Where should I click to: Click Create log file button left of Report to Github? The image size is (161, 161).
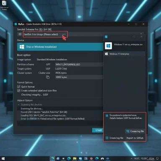114,138
